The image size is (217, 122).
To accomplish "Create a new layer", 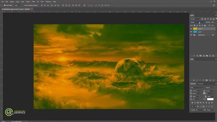I will 210,56.
